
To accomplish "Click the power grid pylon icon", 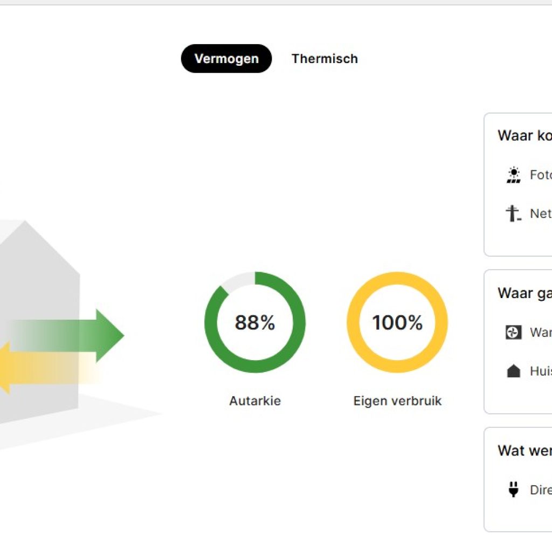I will tap(513, 213).
